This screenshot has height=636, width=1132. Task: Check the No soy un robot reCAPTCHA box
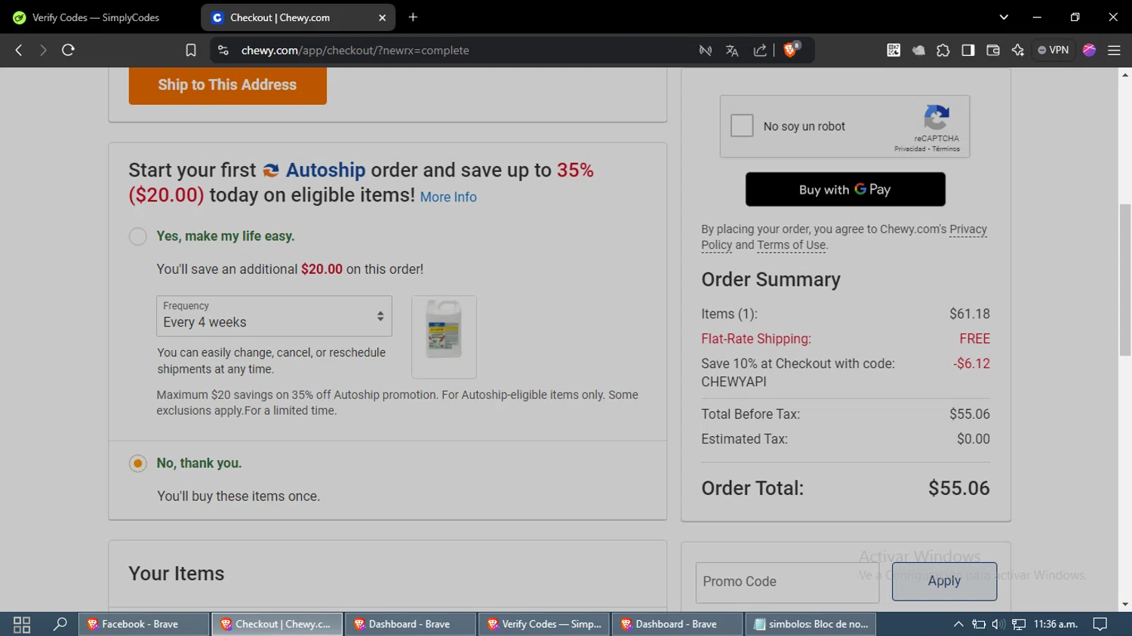coord(742,125)
